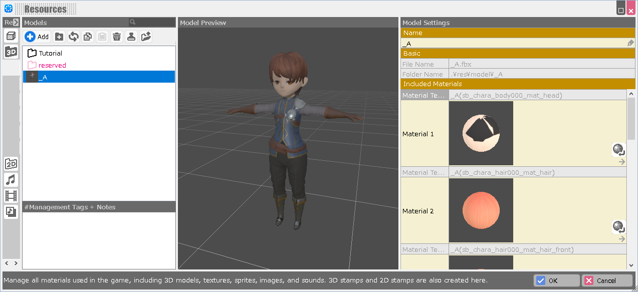Click the Material 2 sphere thumbnail
The height and width of the screenshot is (292, 638).
click(481, 211)
